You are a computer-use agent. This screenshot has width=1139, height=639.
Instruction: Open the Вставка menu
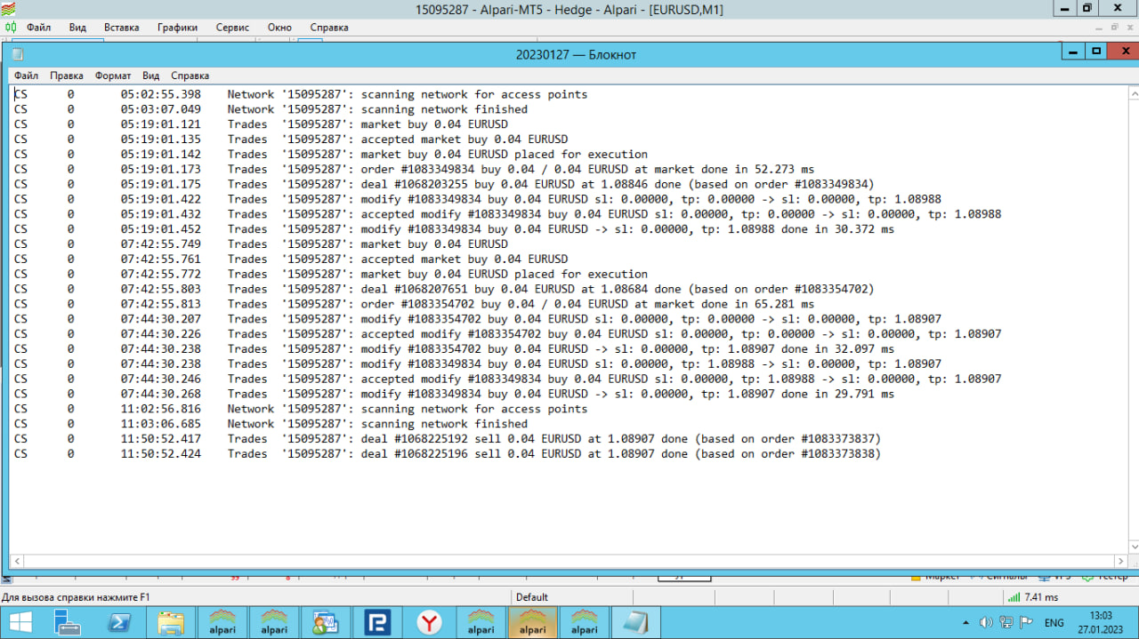[121, 28]
